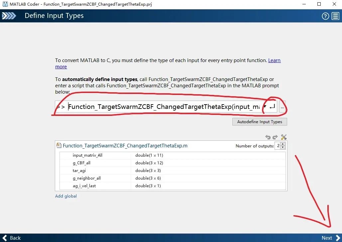Click the entry-point function file icon

point(59,145)
